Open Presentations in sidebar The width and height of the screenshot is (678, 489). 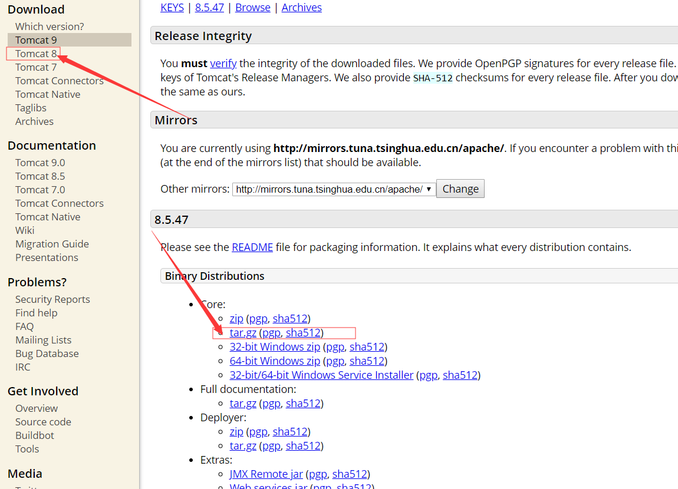[47, 257]
